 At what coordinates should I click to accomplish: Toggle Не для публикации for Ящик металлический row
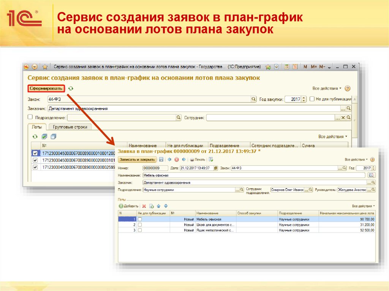click(x=140, y=230)
